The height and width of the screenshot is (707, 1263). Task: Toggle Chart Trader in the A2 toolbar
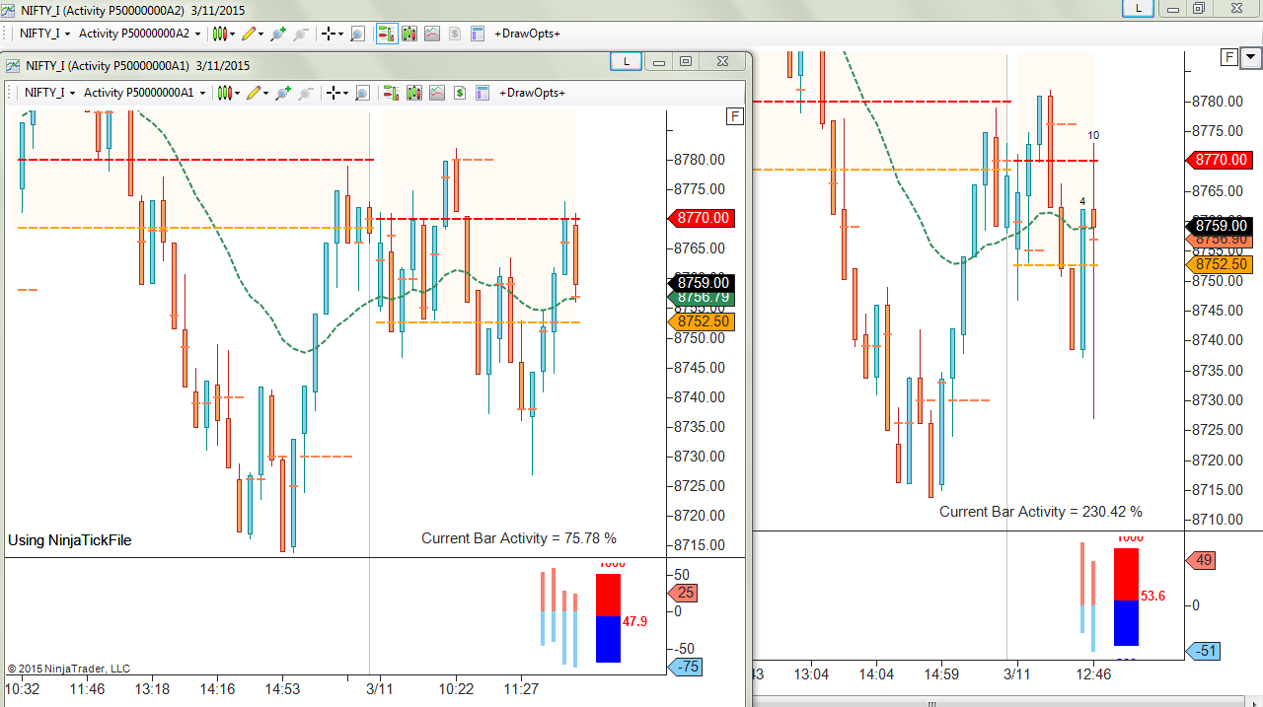click(x=386, y=34)
